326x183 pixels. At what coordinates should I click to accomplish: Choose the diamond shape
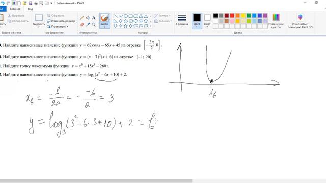121,21
